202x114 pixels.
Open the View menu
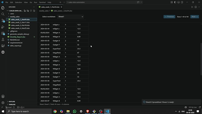(x=26, y=2)
